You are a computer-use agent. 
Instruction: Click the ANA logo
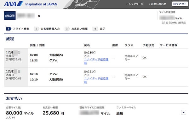click(14, 4)
